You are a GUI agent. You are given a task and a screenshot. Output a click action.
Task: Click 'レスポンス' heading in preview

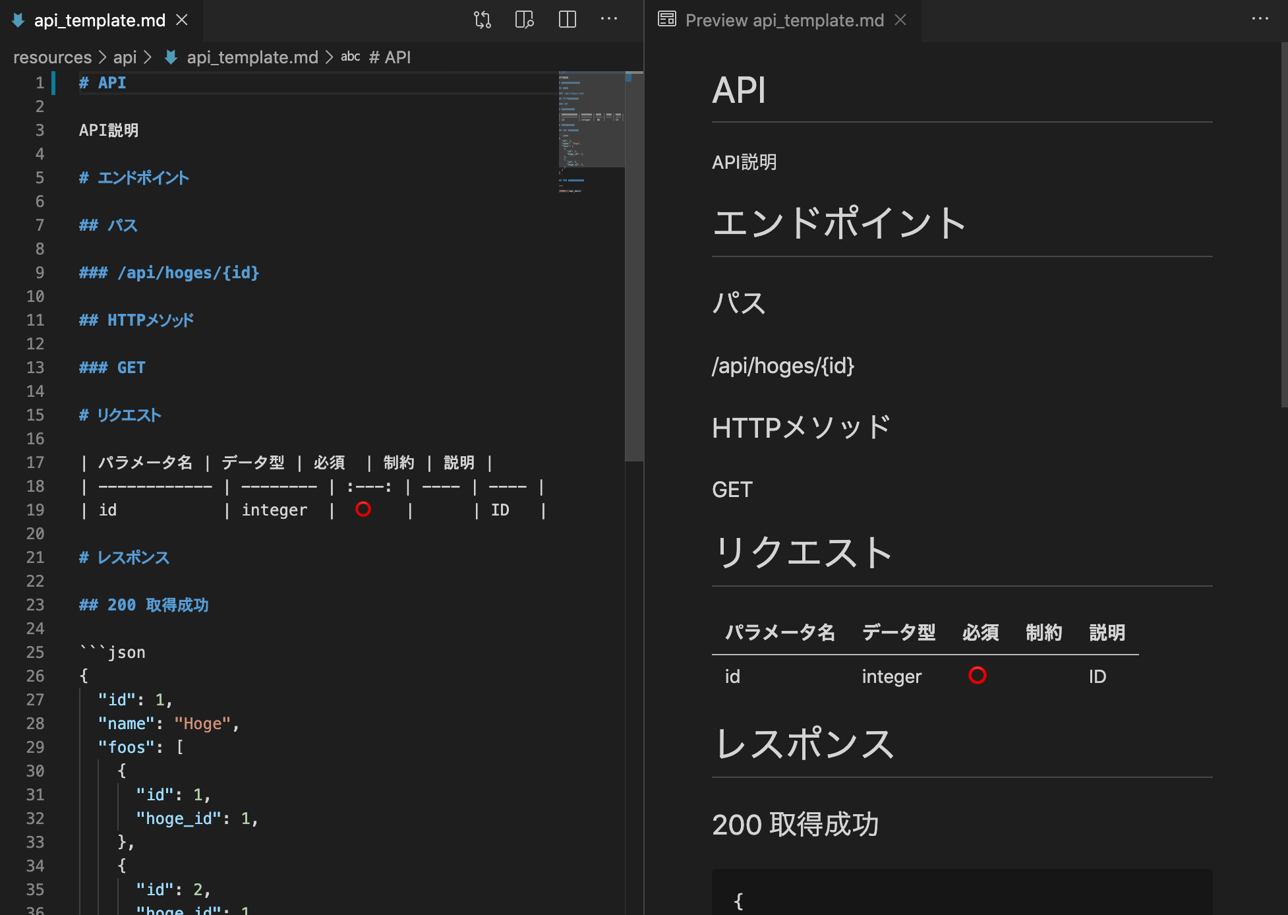point(804,744)
